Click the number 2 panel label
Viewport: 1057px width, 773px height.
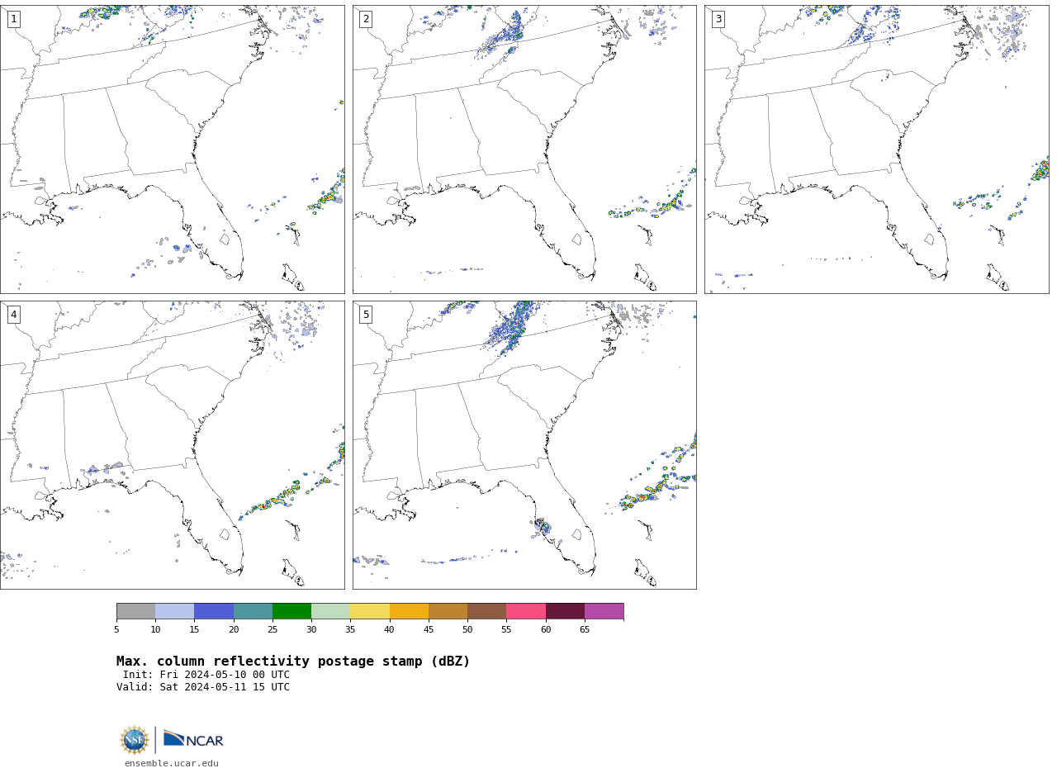[366, 19]
